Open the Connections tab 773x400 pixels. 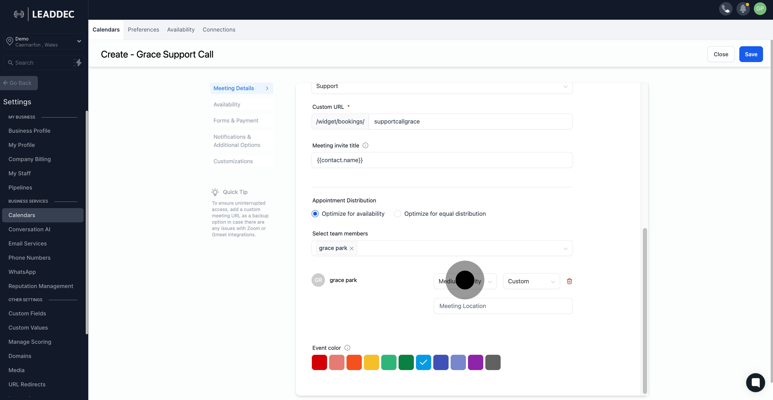pos(219,30)
